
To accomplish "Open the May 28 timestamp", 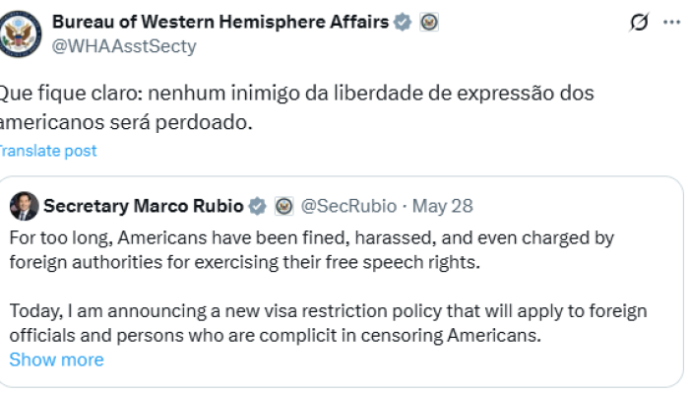I will pyautogui.click(x=442, y=206).
